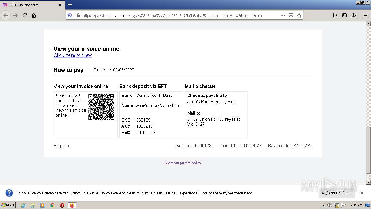This screenshot has height=209, width=371.
Task: Reload the current page
Action: (x=25, y=15)
